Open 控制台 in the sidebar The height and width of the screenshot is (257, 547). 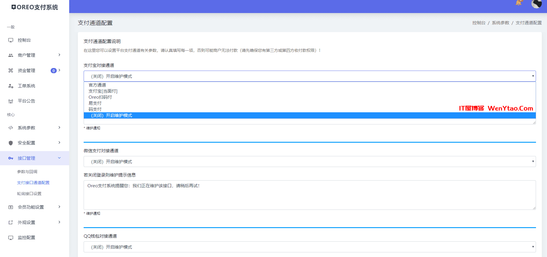click(x=24, y=40)
